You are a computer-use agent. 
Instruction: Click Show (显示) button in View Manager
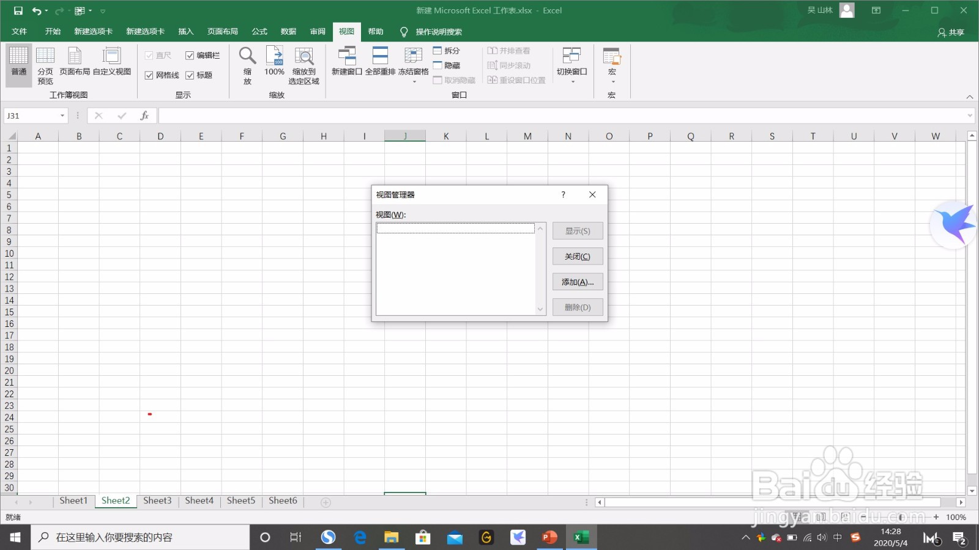click(578, 231)
